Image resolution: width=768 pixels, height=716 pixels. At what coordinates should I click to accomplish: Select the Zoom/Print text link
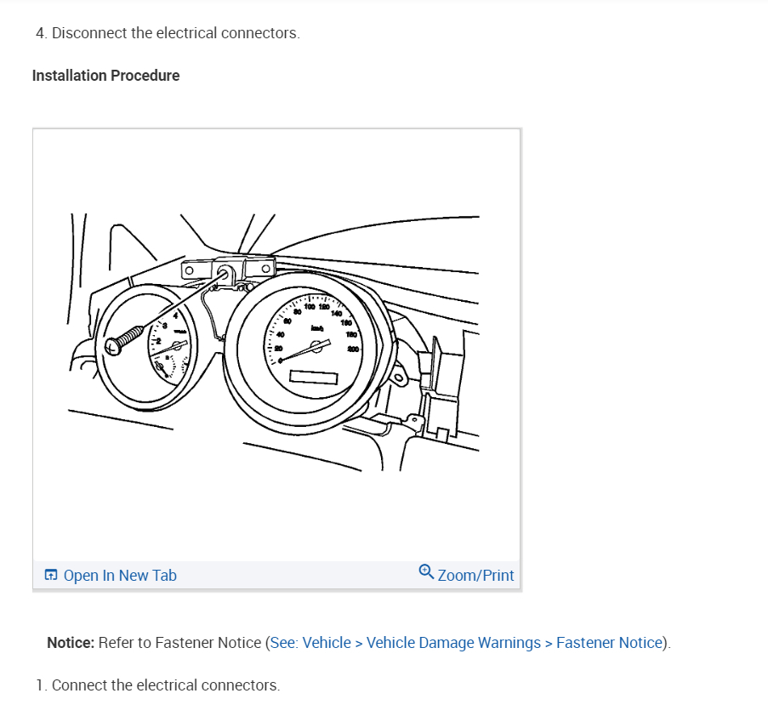pos(475,576)
